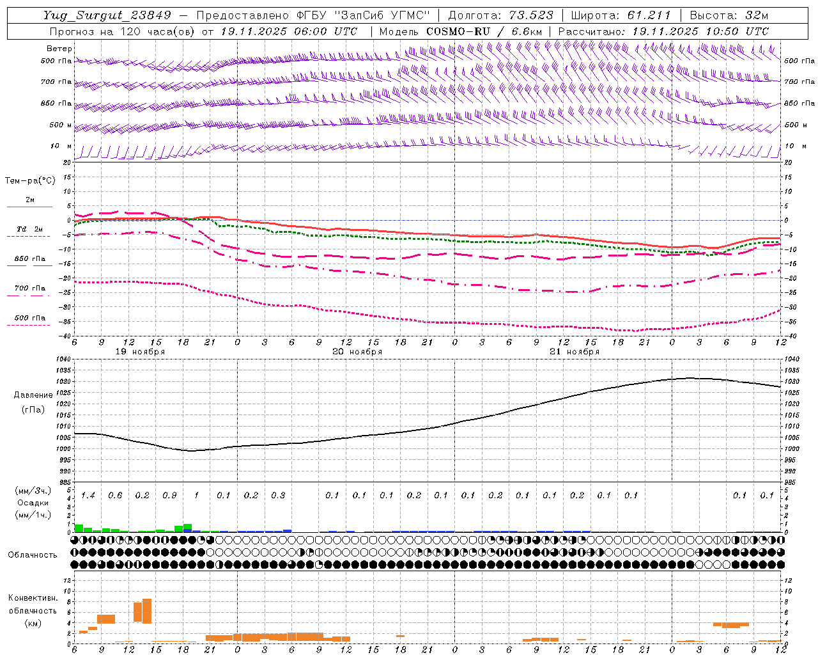Click the dashed line sample under Td 2м

[x=29, y=236]
